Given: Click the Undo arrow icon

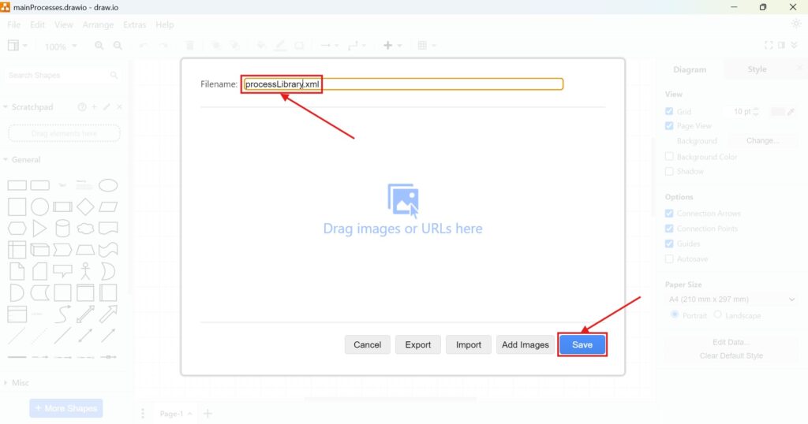Looking at the screenshot, I should coord(144,46).
